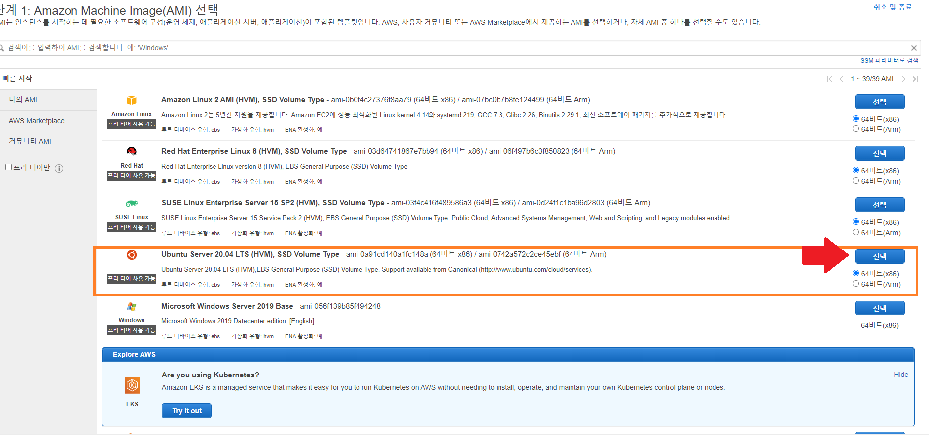929x438 pixels.
Task: Click the free tier badge under Ubuntu
Action: (132, 279)
